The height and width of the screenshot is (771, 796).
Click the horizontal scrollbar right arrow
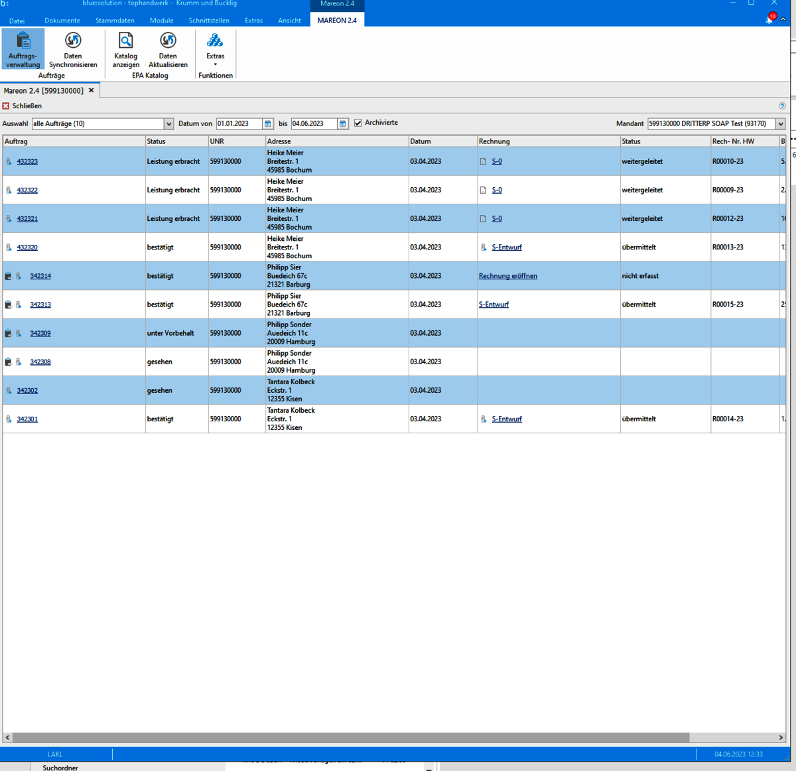pos(781,737)
